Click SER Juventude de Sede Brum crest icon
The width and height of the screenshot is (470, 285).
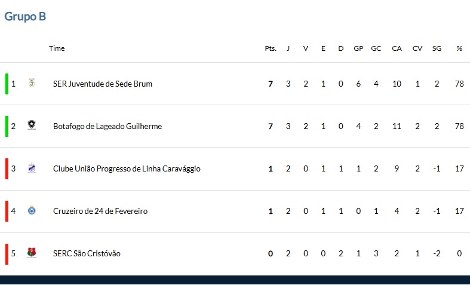click(x=32, y=82)
